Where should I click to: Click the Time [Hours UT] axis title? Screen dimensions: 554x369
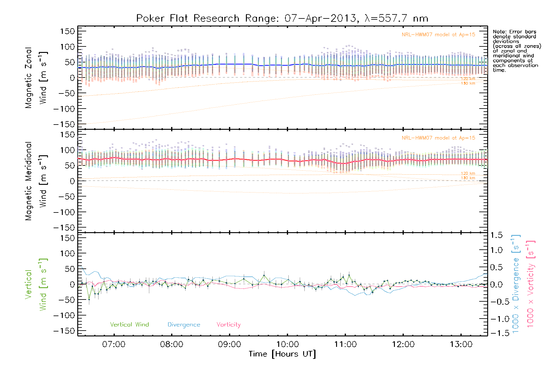pyautogui.click(x=282, y=354)
